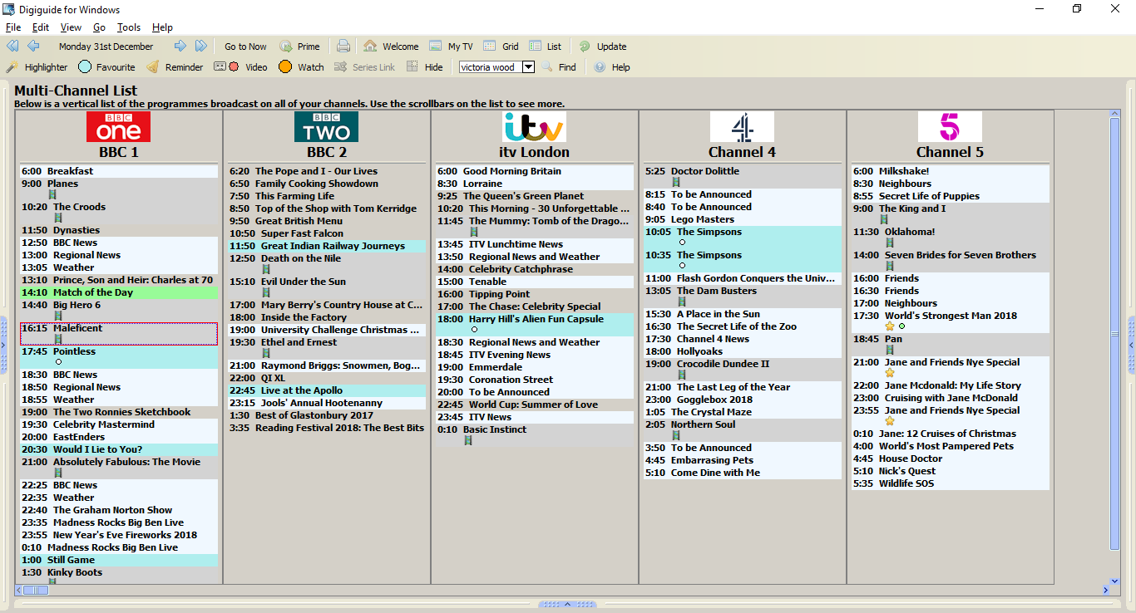Viewport: 1136px width, 613px height.
Task: Select 'Gogglebox 2018' listing
Action: coord(743,400)
